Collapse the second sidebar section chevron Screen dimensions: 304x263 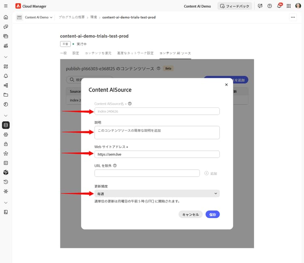point(6,116)
